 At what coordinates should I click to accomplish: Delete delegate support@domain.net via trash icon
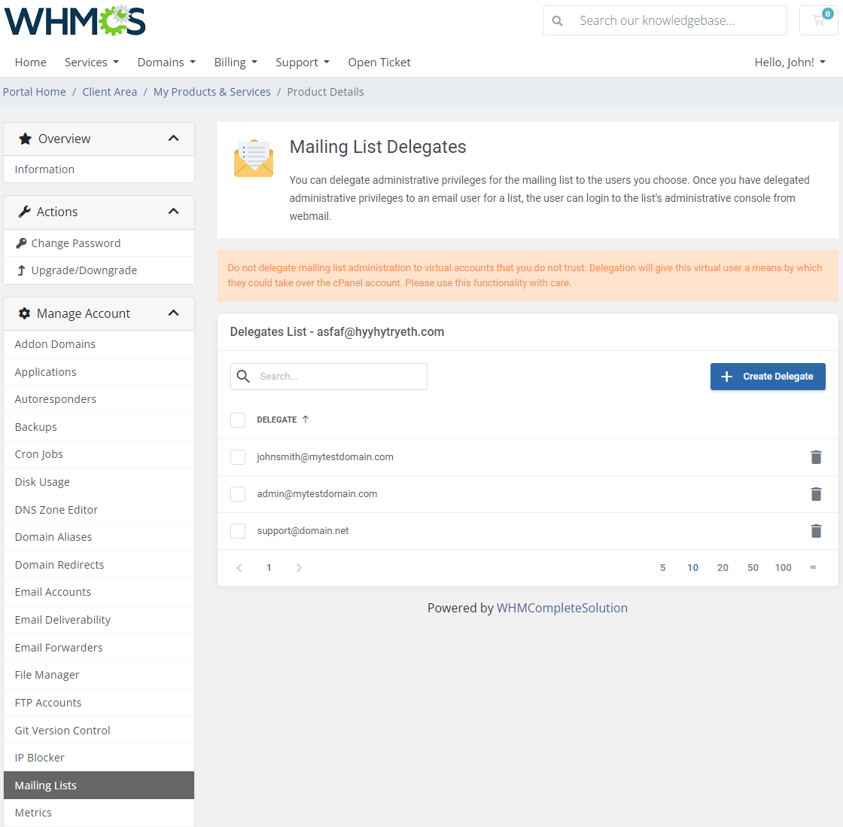(816, 531)
